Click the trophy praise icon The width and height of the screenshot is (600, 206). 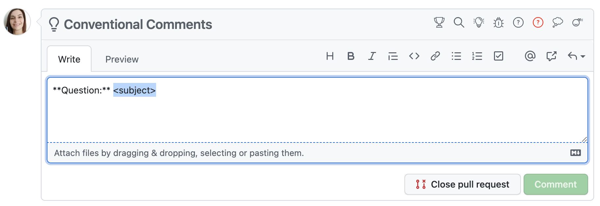click(x=439, y=22)
